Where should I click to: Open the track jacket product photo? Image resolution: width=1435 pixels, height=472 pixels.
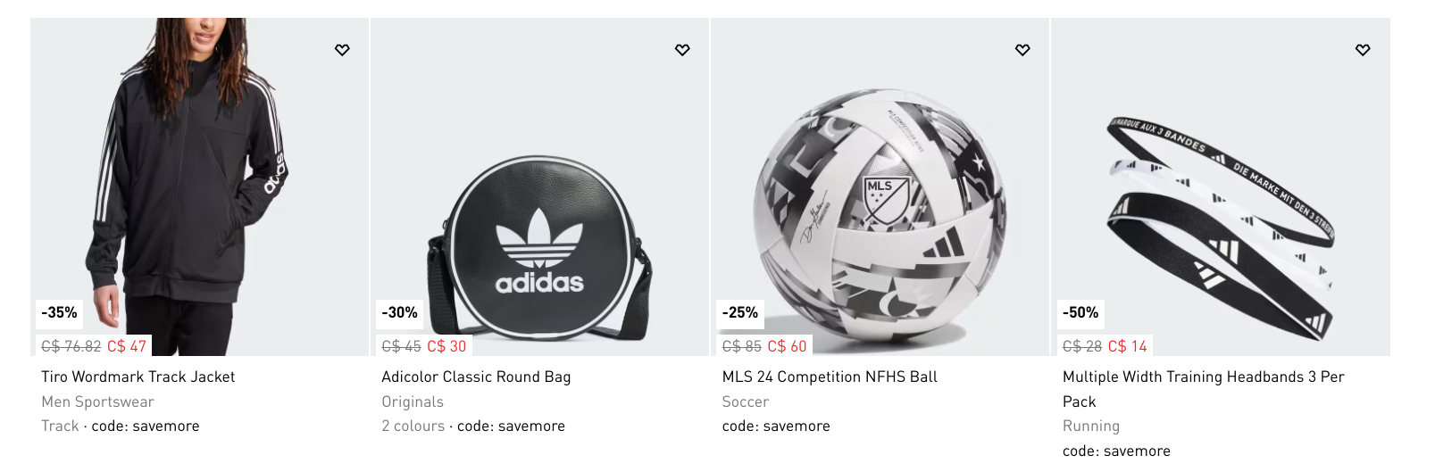[199, 178]
